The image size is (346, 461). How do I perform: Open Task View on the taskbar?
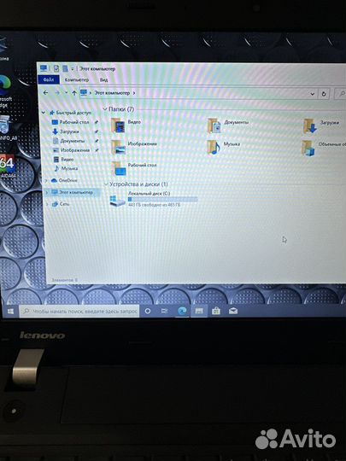point(165,311)
